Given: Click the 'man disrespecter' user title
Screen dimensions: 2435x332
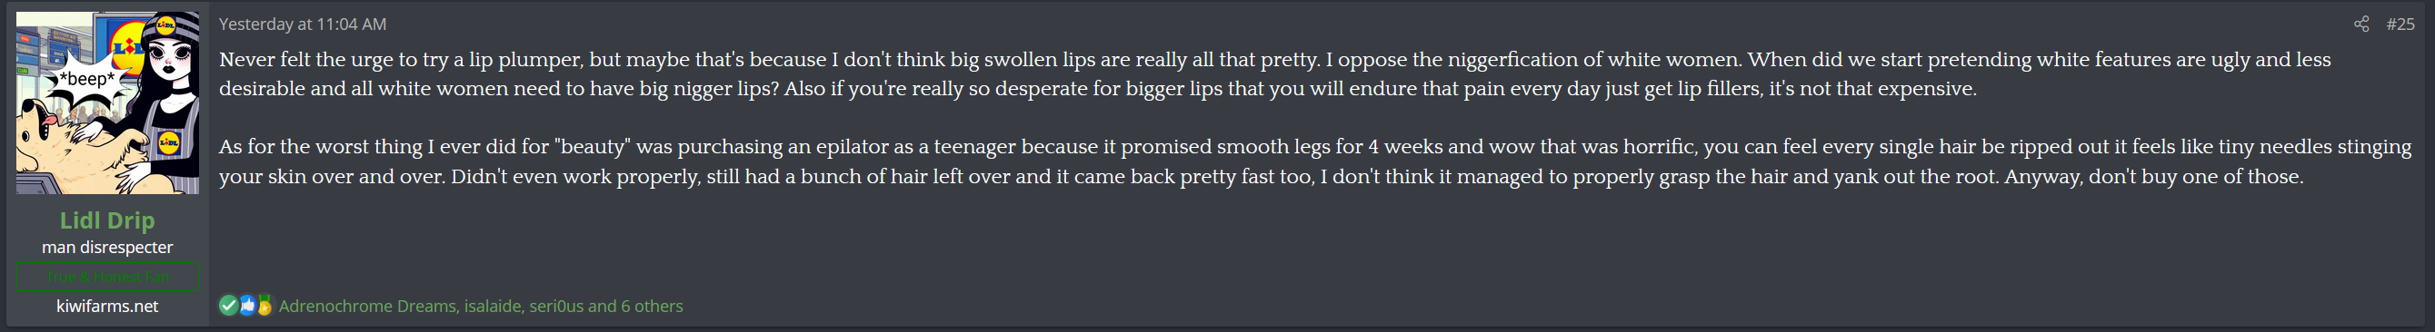Looking at the screenshot, I should (x=108, y=248).
